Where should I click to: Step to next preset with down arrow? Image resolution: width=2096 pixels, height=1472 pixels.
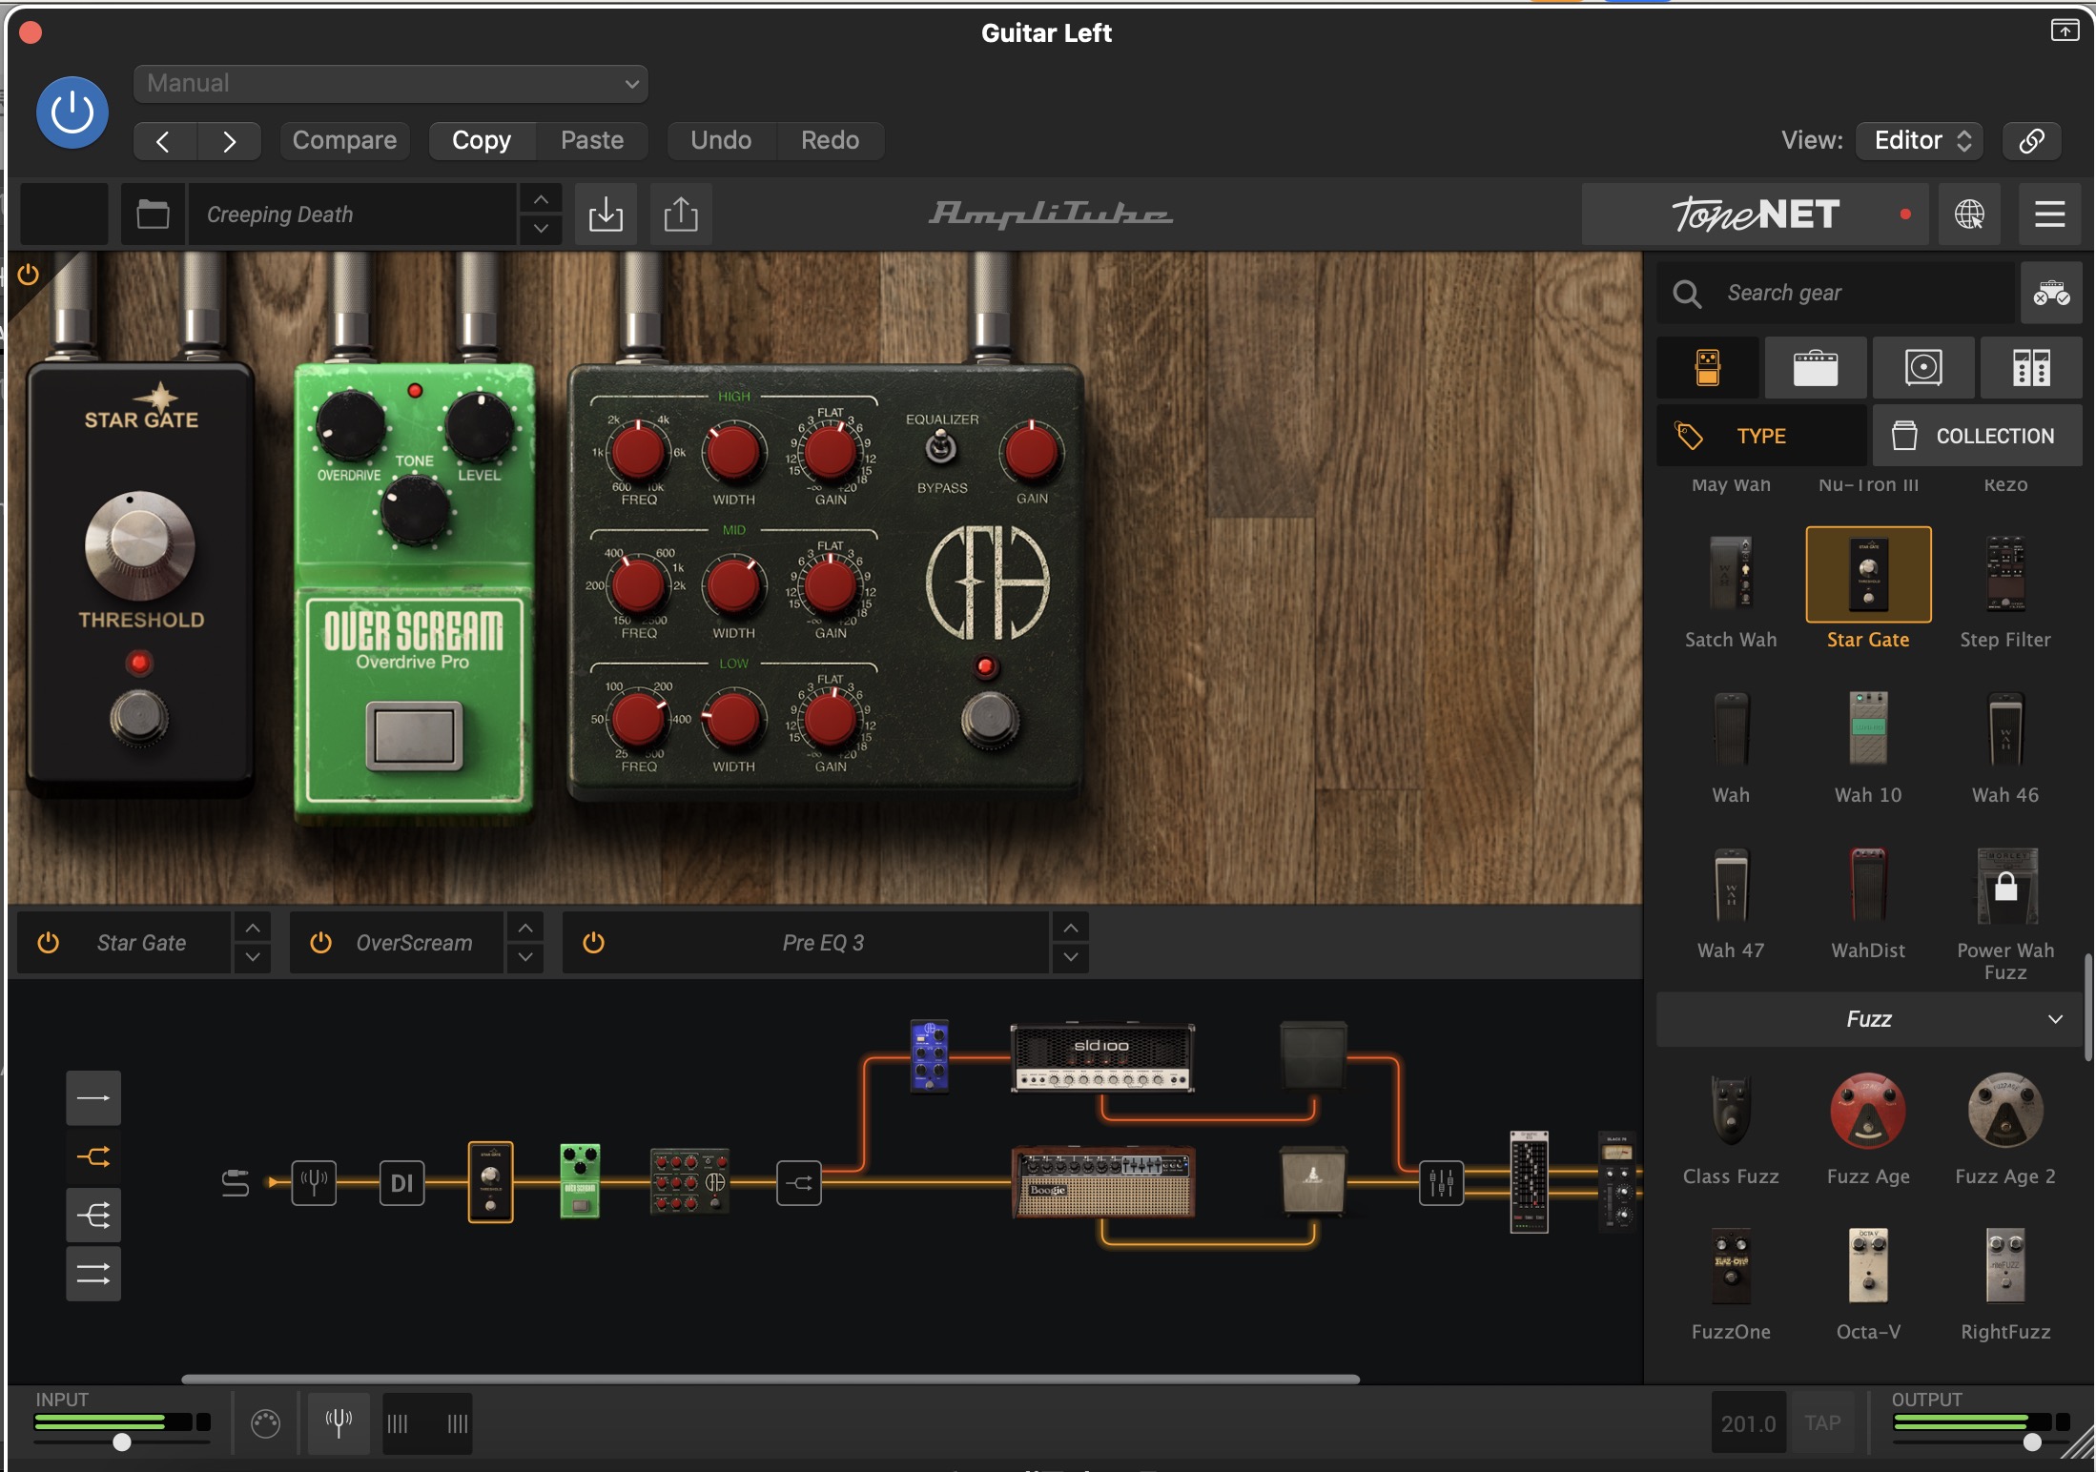pyautogui.click(x=541, y=229)
